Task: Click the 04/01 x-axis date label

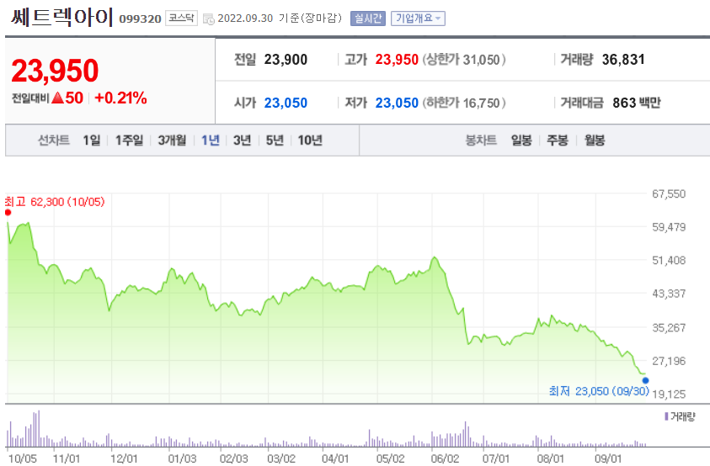Action: (x=335, y=458)
